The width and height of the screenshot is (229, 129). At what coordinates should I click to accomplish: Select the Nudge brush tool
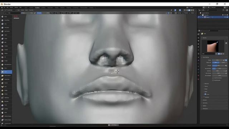point(6,90)
